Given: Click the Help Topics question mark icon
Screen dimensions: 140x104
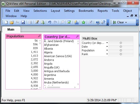Looking at the screenshot, I should [98, 22].
